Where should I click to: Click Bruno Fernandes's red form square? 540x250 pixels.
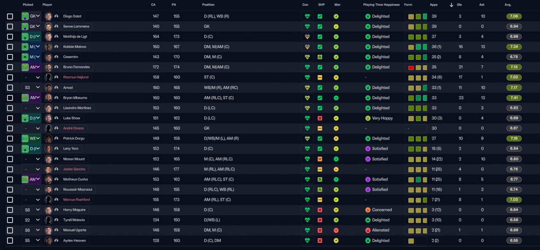[x=411, y=67]
